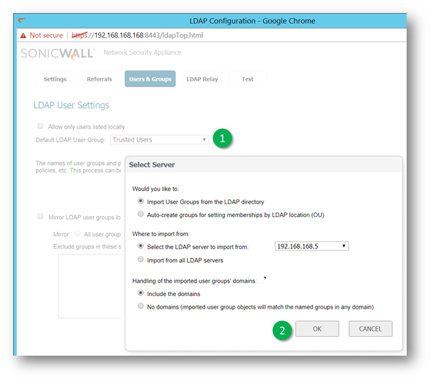
Task: Select Import from all LDAP servers
Action: click(141, 259)
